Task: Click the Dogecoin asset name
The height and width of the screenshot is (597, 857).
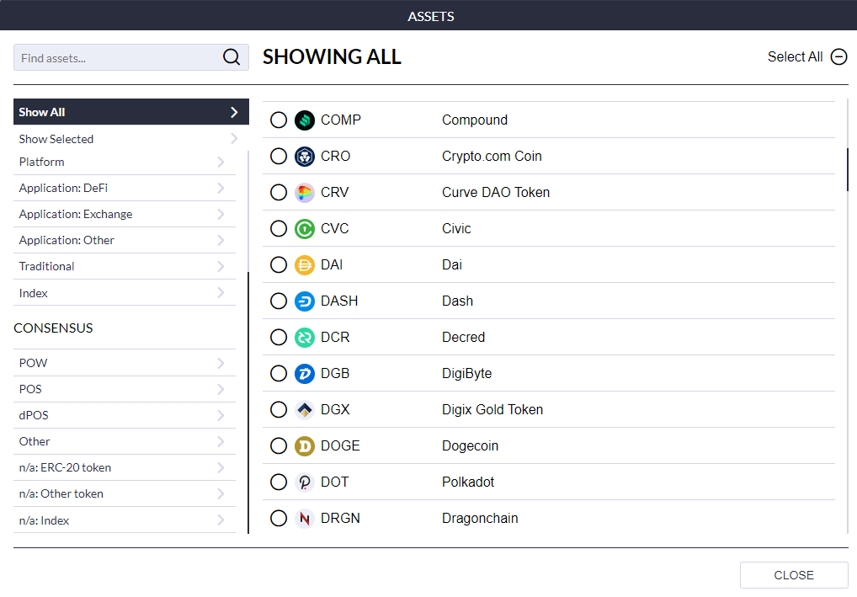Action: 470,446
